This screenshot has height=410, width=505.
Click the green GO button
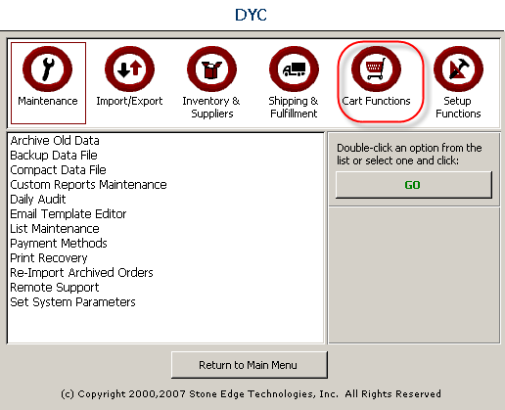(414, 185)
